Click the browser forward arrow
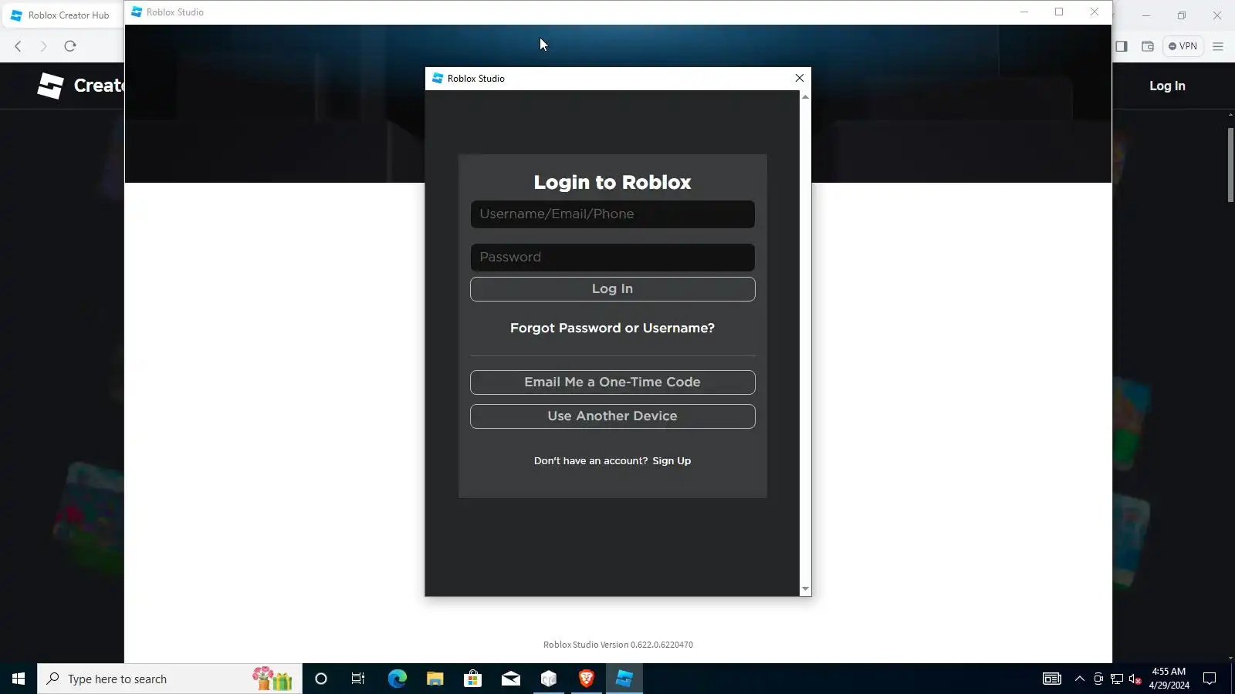The height and width of the screenshot is (694, 1235). coord(43,46)
